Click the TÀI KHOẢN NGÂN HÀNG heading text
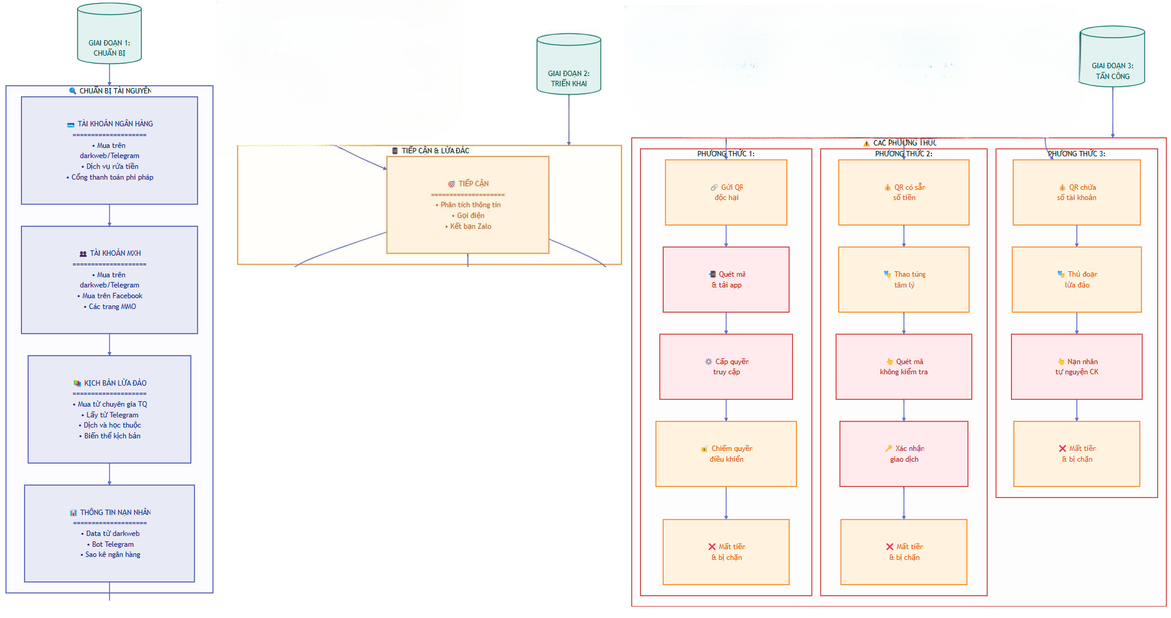1171x618 pixels. click(115, 124)
